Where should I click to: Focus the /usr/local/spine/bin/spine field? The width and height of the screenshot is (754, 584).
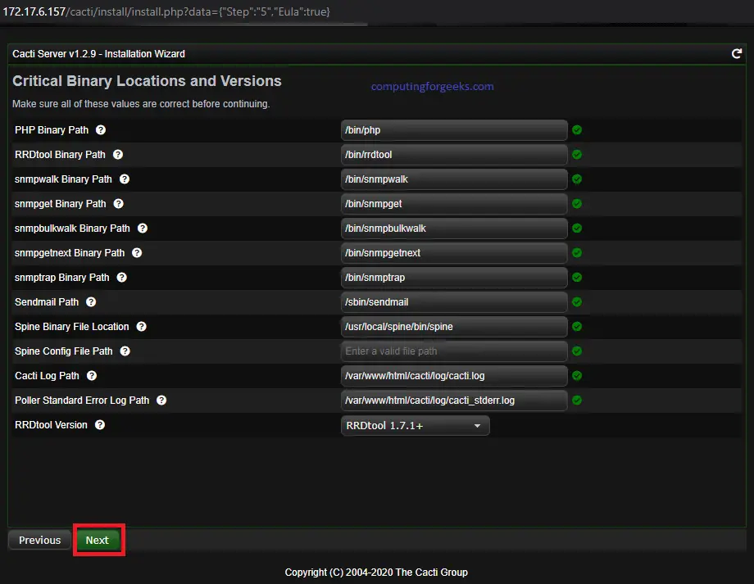click(x=454, y=326)
